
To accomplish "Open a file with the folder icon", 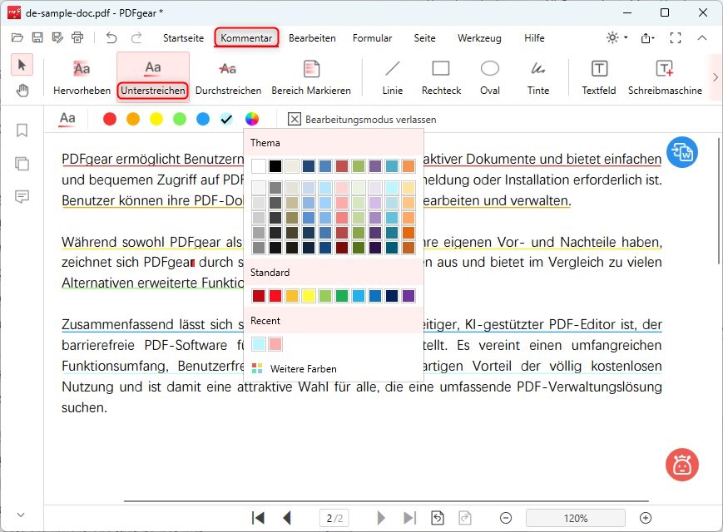I will tap(17, 37).
